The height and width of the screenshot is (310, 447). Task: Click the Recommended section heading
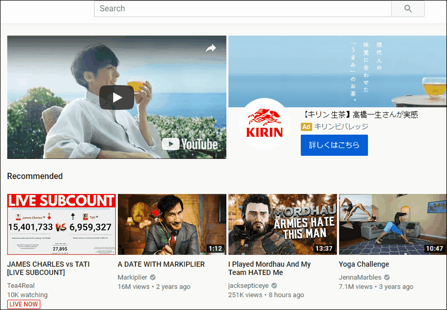click(35, 176)
